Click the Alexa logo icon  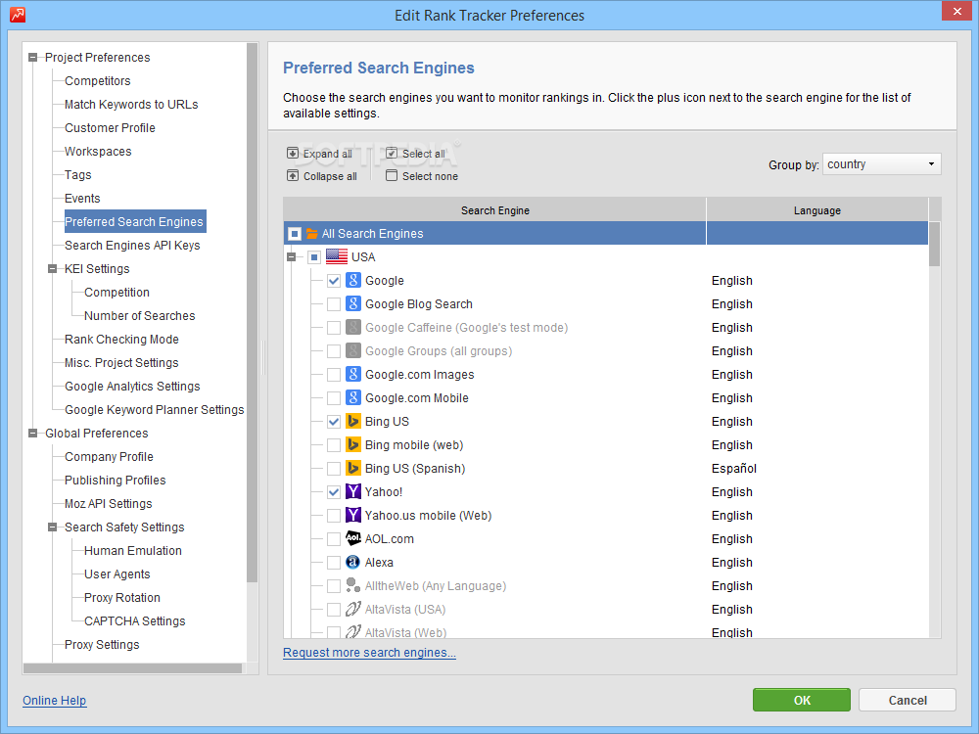[x=353, y=563]
